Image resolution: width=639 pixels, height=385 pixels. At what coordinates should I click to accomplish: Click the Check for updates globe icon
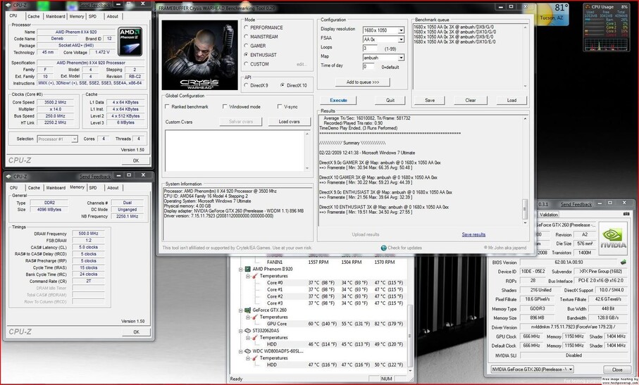tap(383, 248)
